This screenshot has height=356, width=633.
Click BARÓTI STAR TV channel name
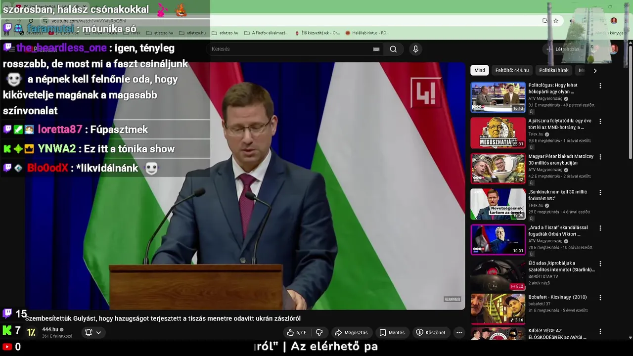click(543, 276)
